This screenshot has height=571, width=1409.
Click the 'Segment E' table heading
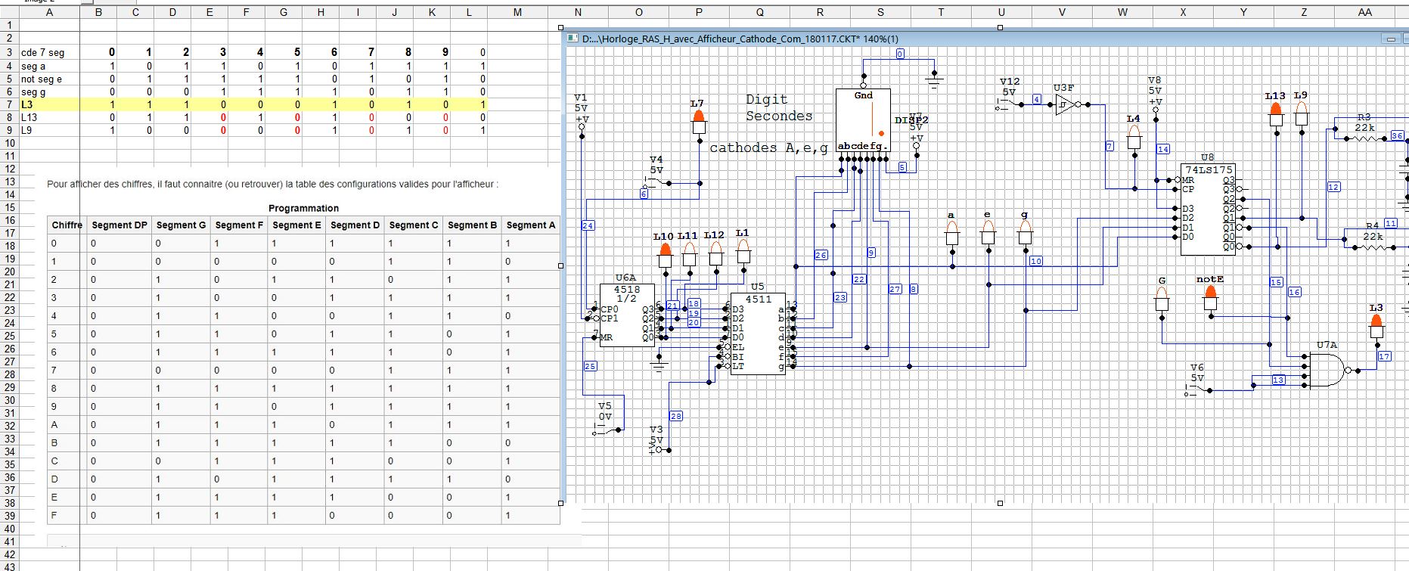(296, 225)
